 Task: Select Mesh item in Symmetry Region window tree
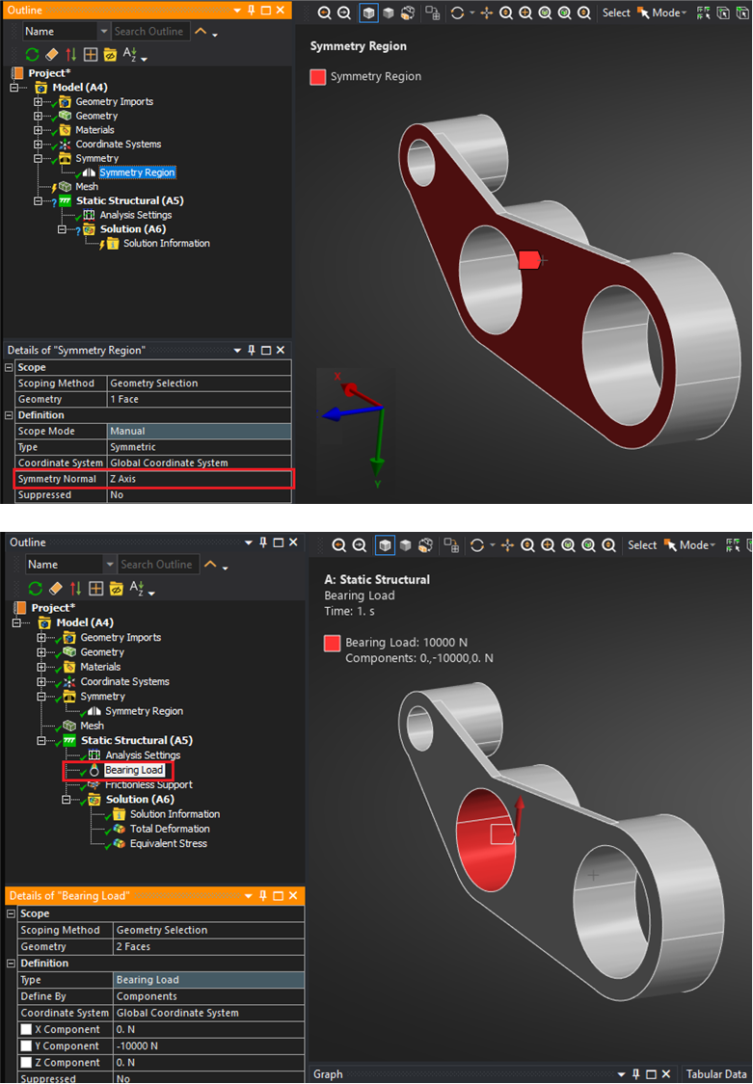(x=87, y=187)
